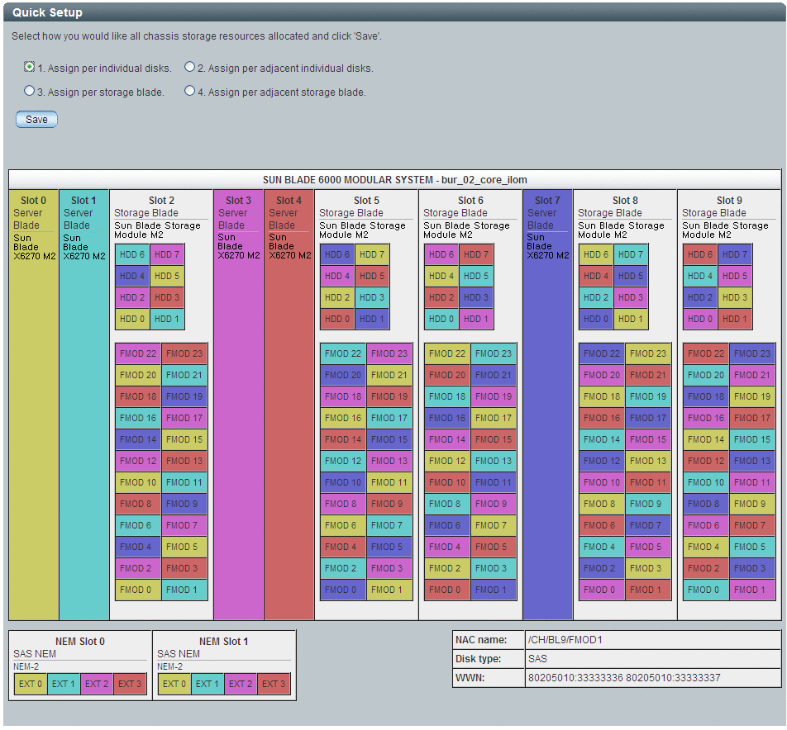Click EXT 0 port on NEM Slot 1
787x730 pixels.
pos(174,684)
